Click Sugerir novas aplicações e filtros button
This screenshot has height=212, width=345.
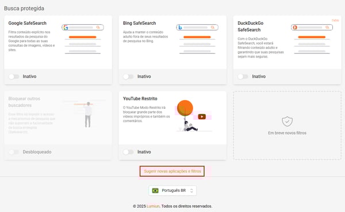pyautogui.click(x=172, y=171)
